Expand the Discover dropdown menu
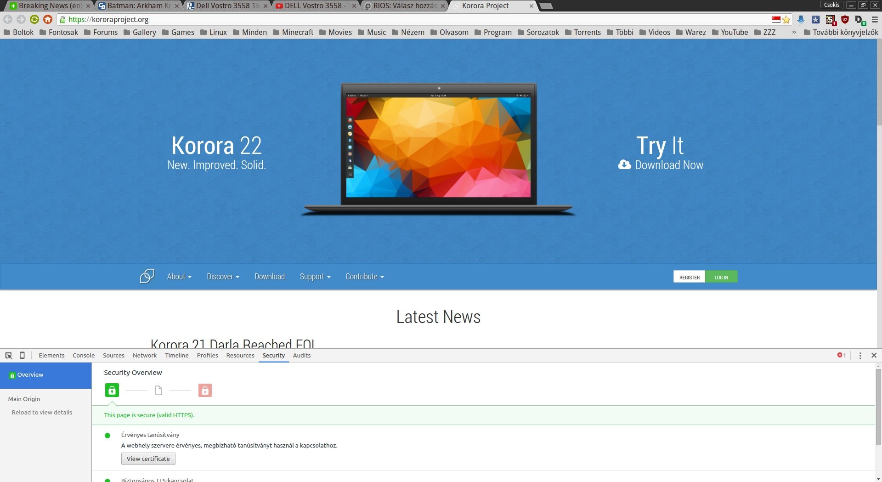The image size is (882, 482). (223, 277)
